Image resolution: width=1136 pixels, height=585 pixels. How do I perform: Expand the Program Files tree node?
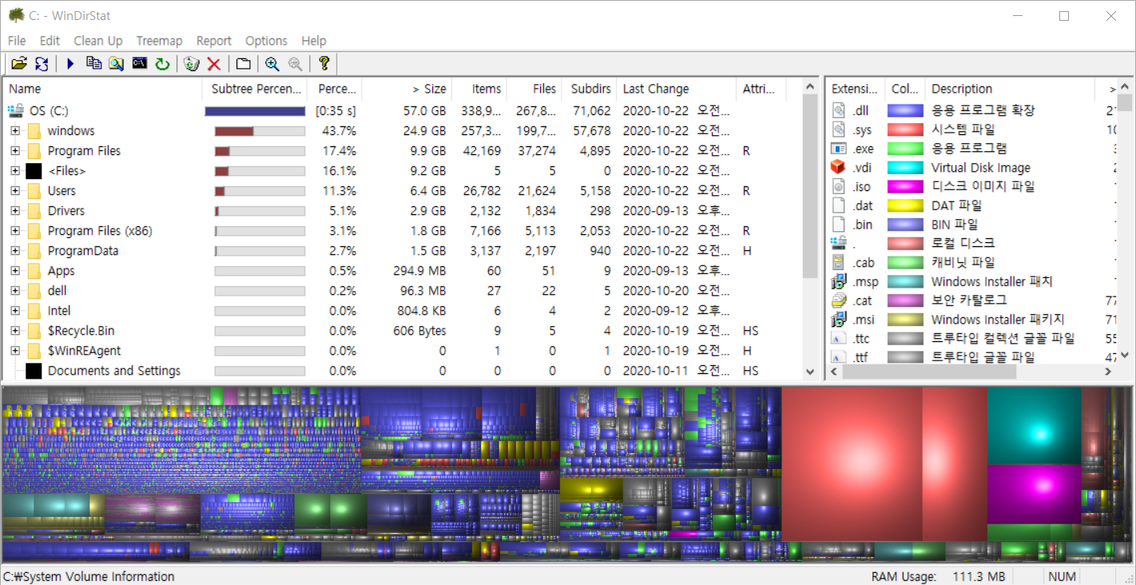pos(15,150)
